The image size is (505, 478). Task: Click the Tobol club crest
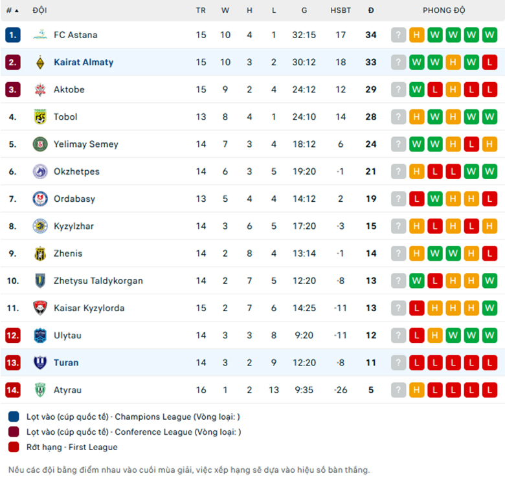coord(40,117)
